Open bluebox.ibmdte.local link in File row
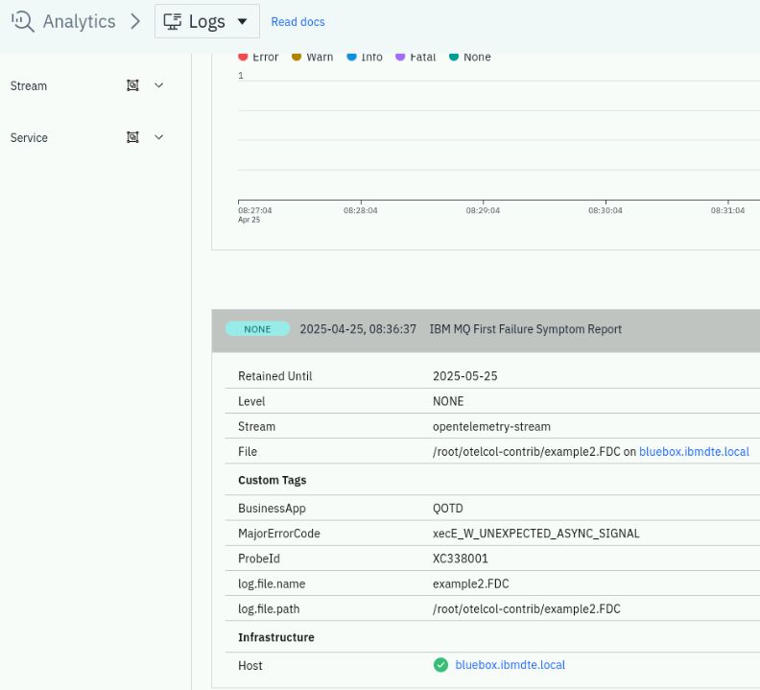The width and height of the screenshot is (760, 690). tap(694, 452)
